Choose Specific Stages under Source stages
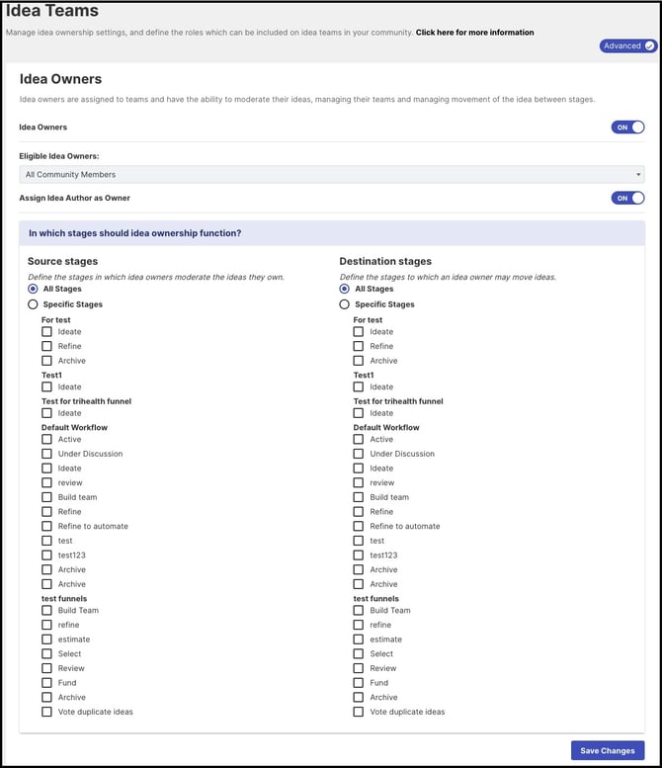This screenshot has width=662, height=768. click(34, 304)
